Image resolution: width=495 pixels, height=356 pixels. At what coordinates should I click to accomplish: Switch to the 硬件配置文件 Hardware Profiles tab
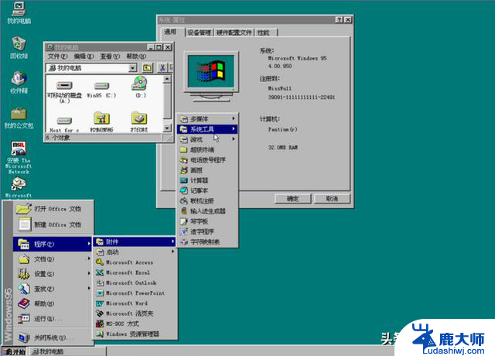234,33
